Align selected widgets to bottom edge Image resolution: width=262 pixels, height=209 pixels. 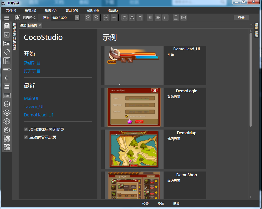click(x=165, y=18)
